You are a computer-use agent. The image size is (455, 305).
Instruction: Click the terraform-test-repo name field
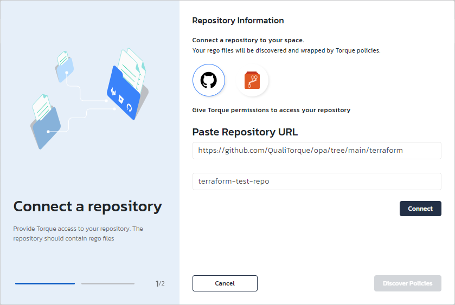click(x=317, y=181)
